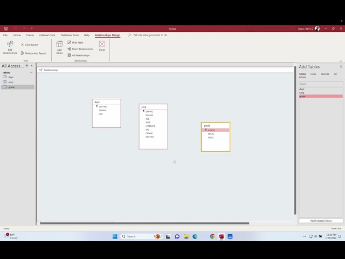Open Relationship Report

33,53
